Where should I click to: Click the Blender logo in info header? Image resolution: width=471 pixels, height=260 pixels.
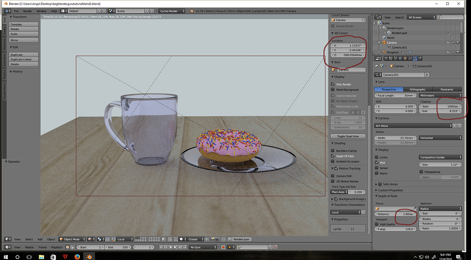click(x=192, y=11)
